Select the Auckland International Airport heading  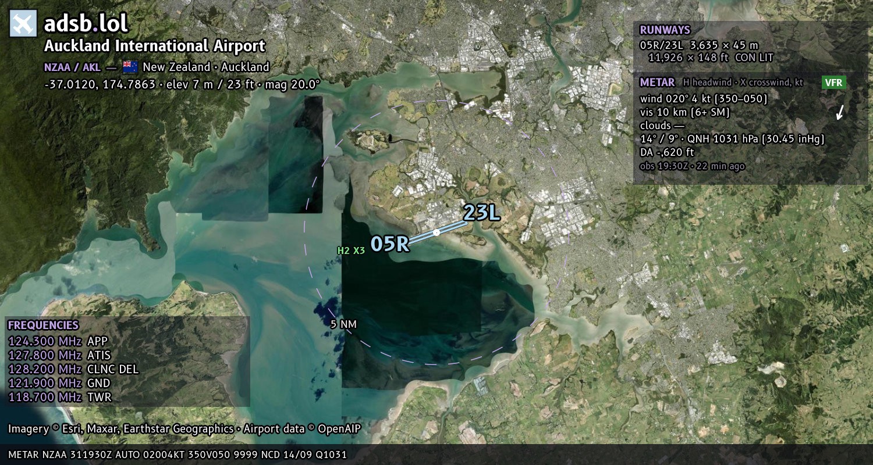(155, 46)
